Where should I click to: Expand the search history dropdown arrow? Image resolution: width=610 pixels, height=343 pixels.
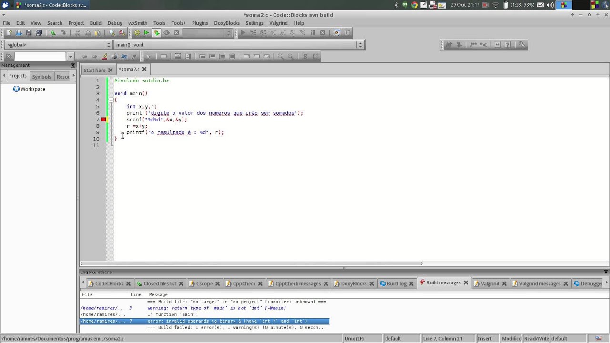point(71,56)
